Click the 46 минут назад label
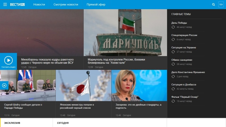Viewport: 226px width, 127px height. pyautogui.click(x=184, y=27)
